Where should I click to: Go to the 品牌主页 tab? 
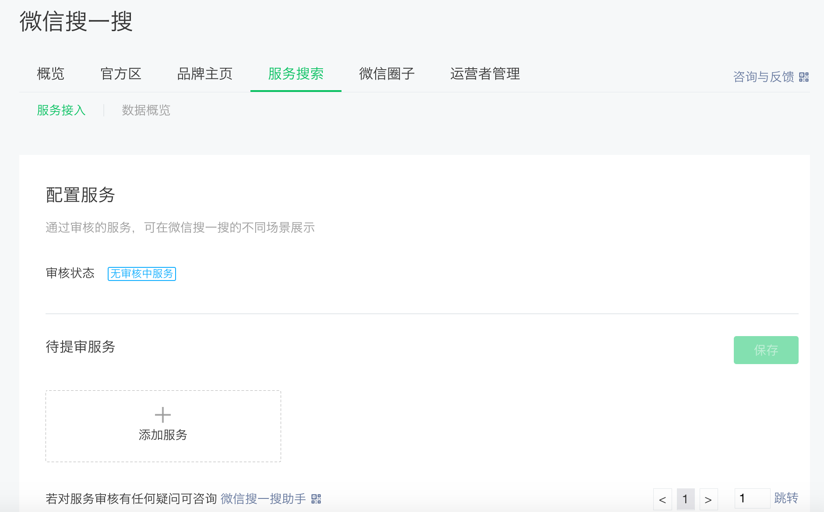(204, 74)
